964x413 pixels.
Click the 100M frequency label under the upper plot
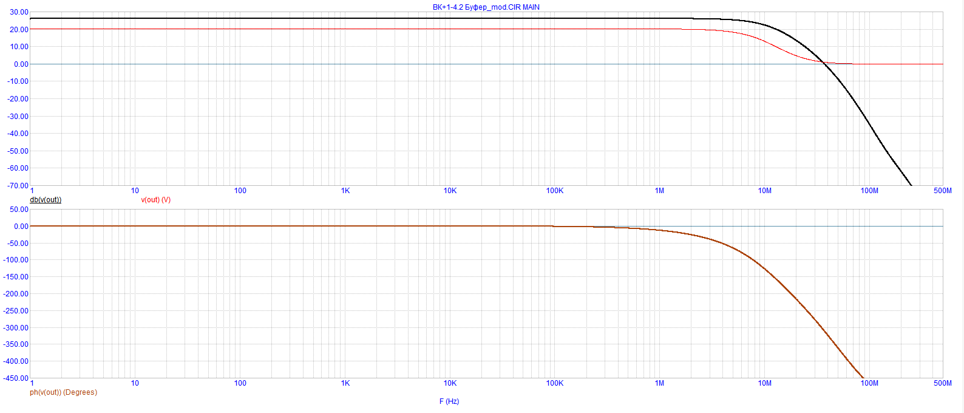869,191
